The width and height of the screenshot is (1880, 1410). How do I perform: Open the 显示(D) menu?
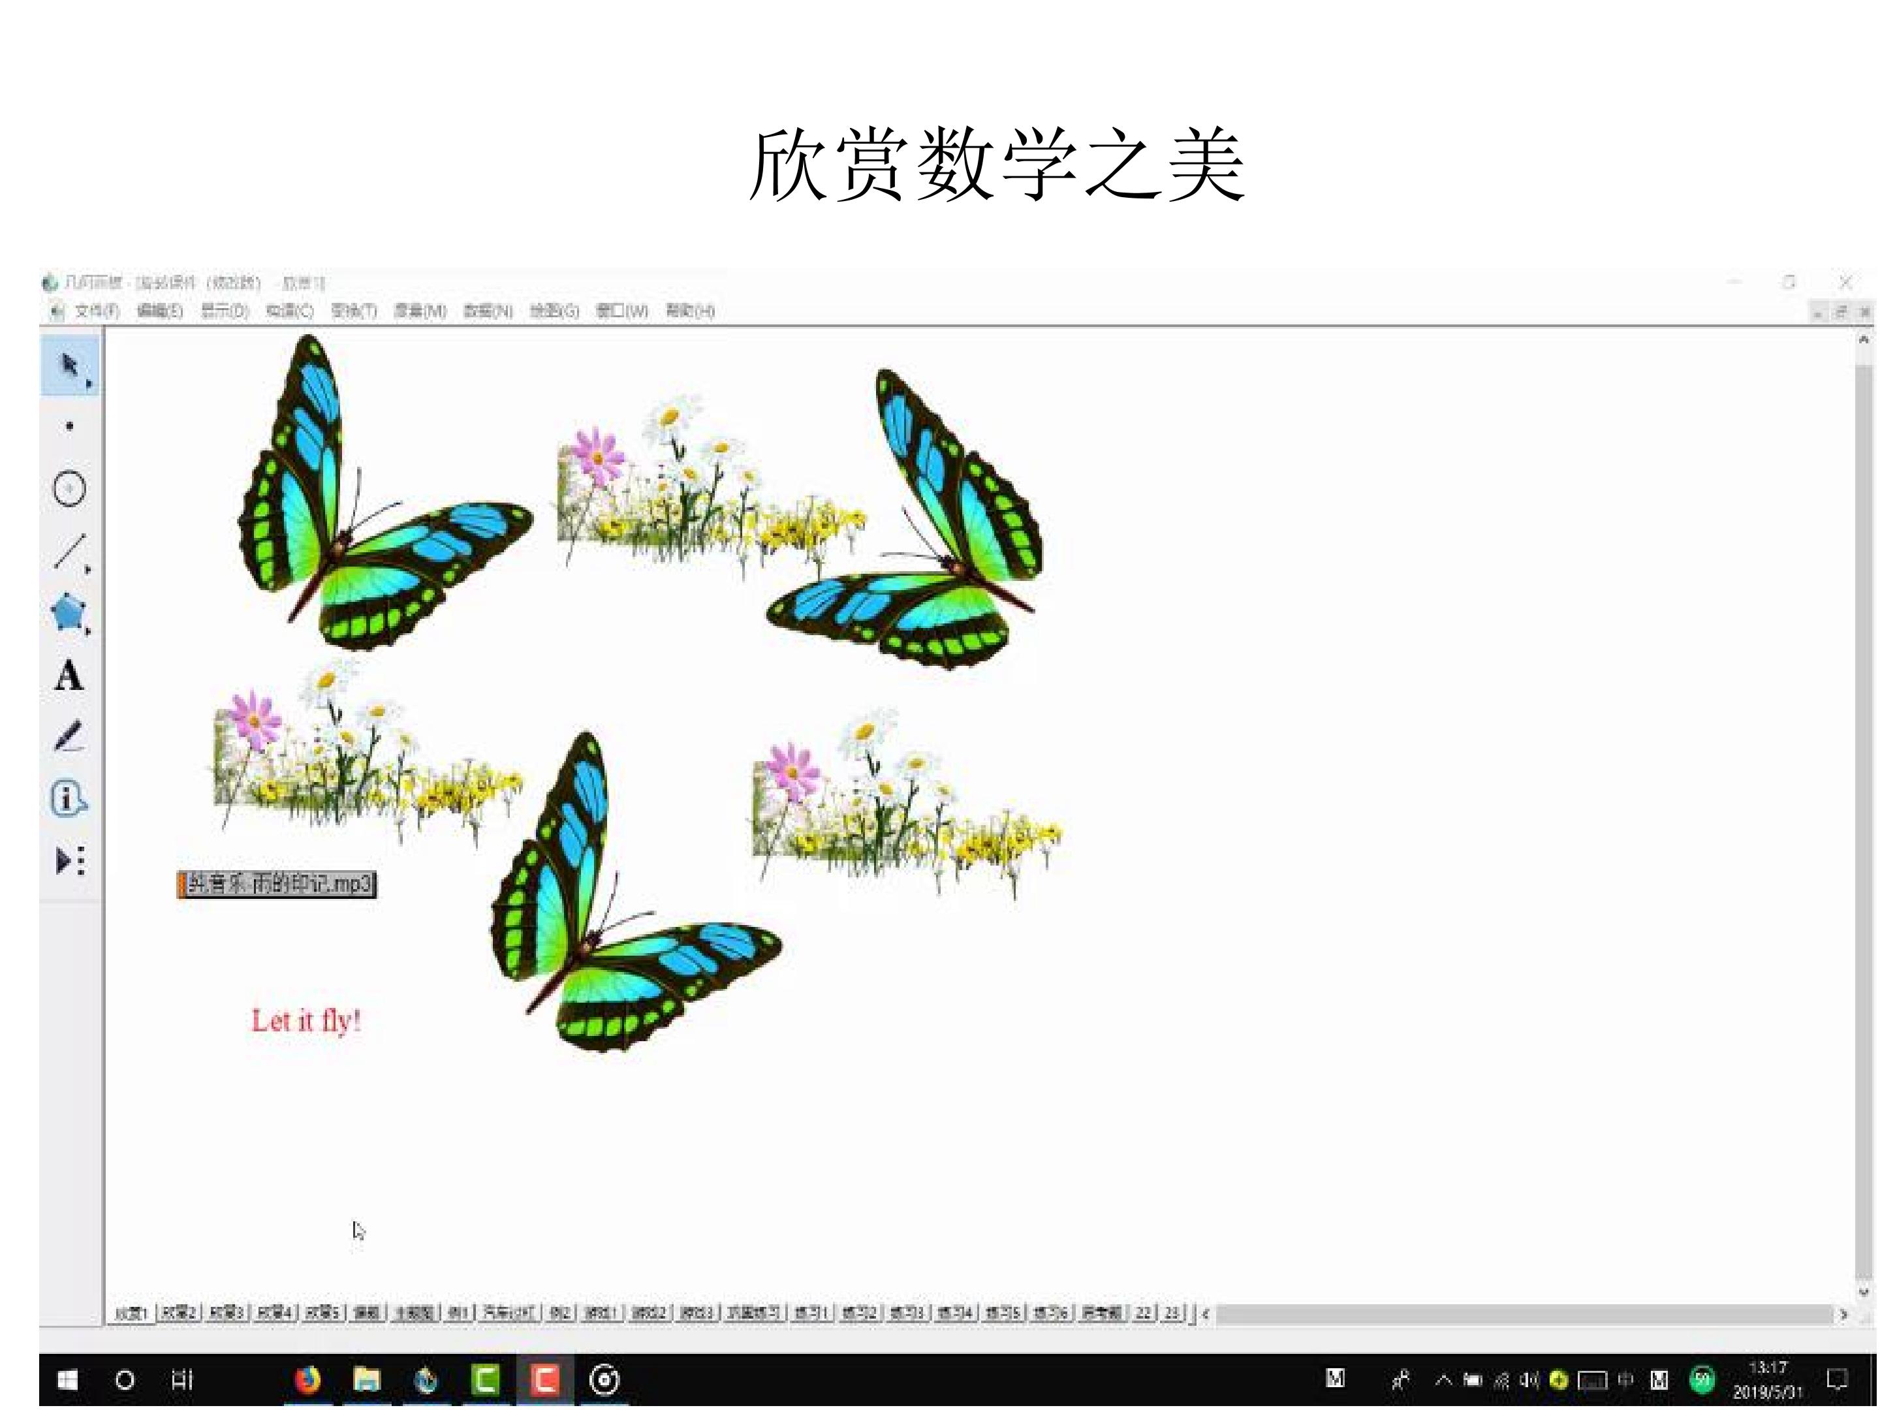(225, 311)
